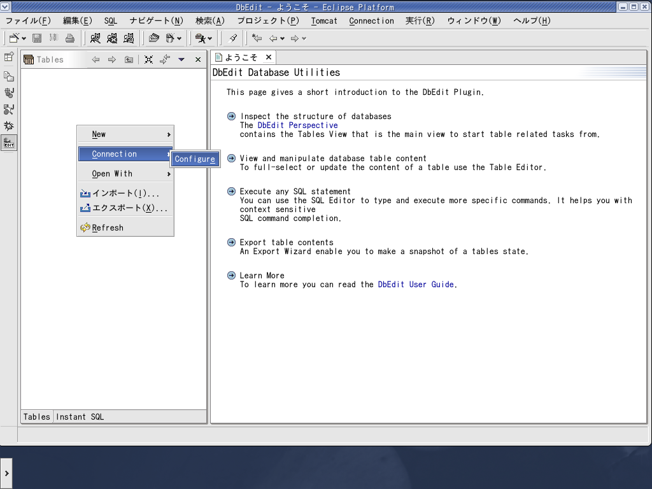Click Refresh in the context menu
This screenshot has height=489, width=652.
[x=125, y=228]
